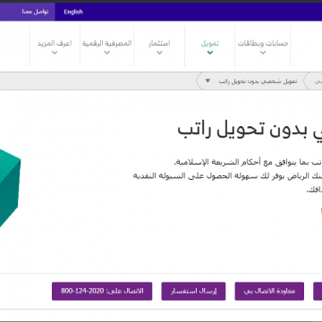Open breadcrumb dropdown arrow beside تمويل شخصي بدون تحويل راتب
The height and width of the screenshot is (322, 322).
point(208,80)
